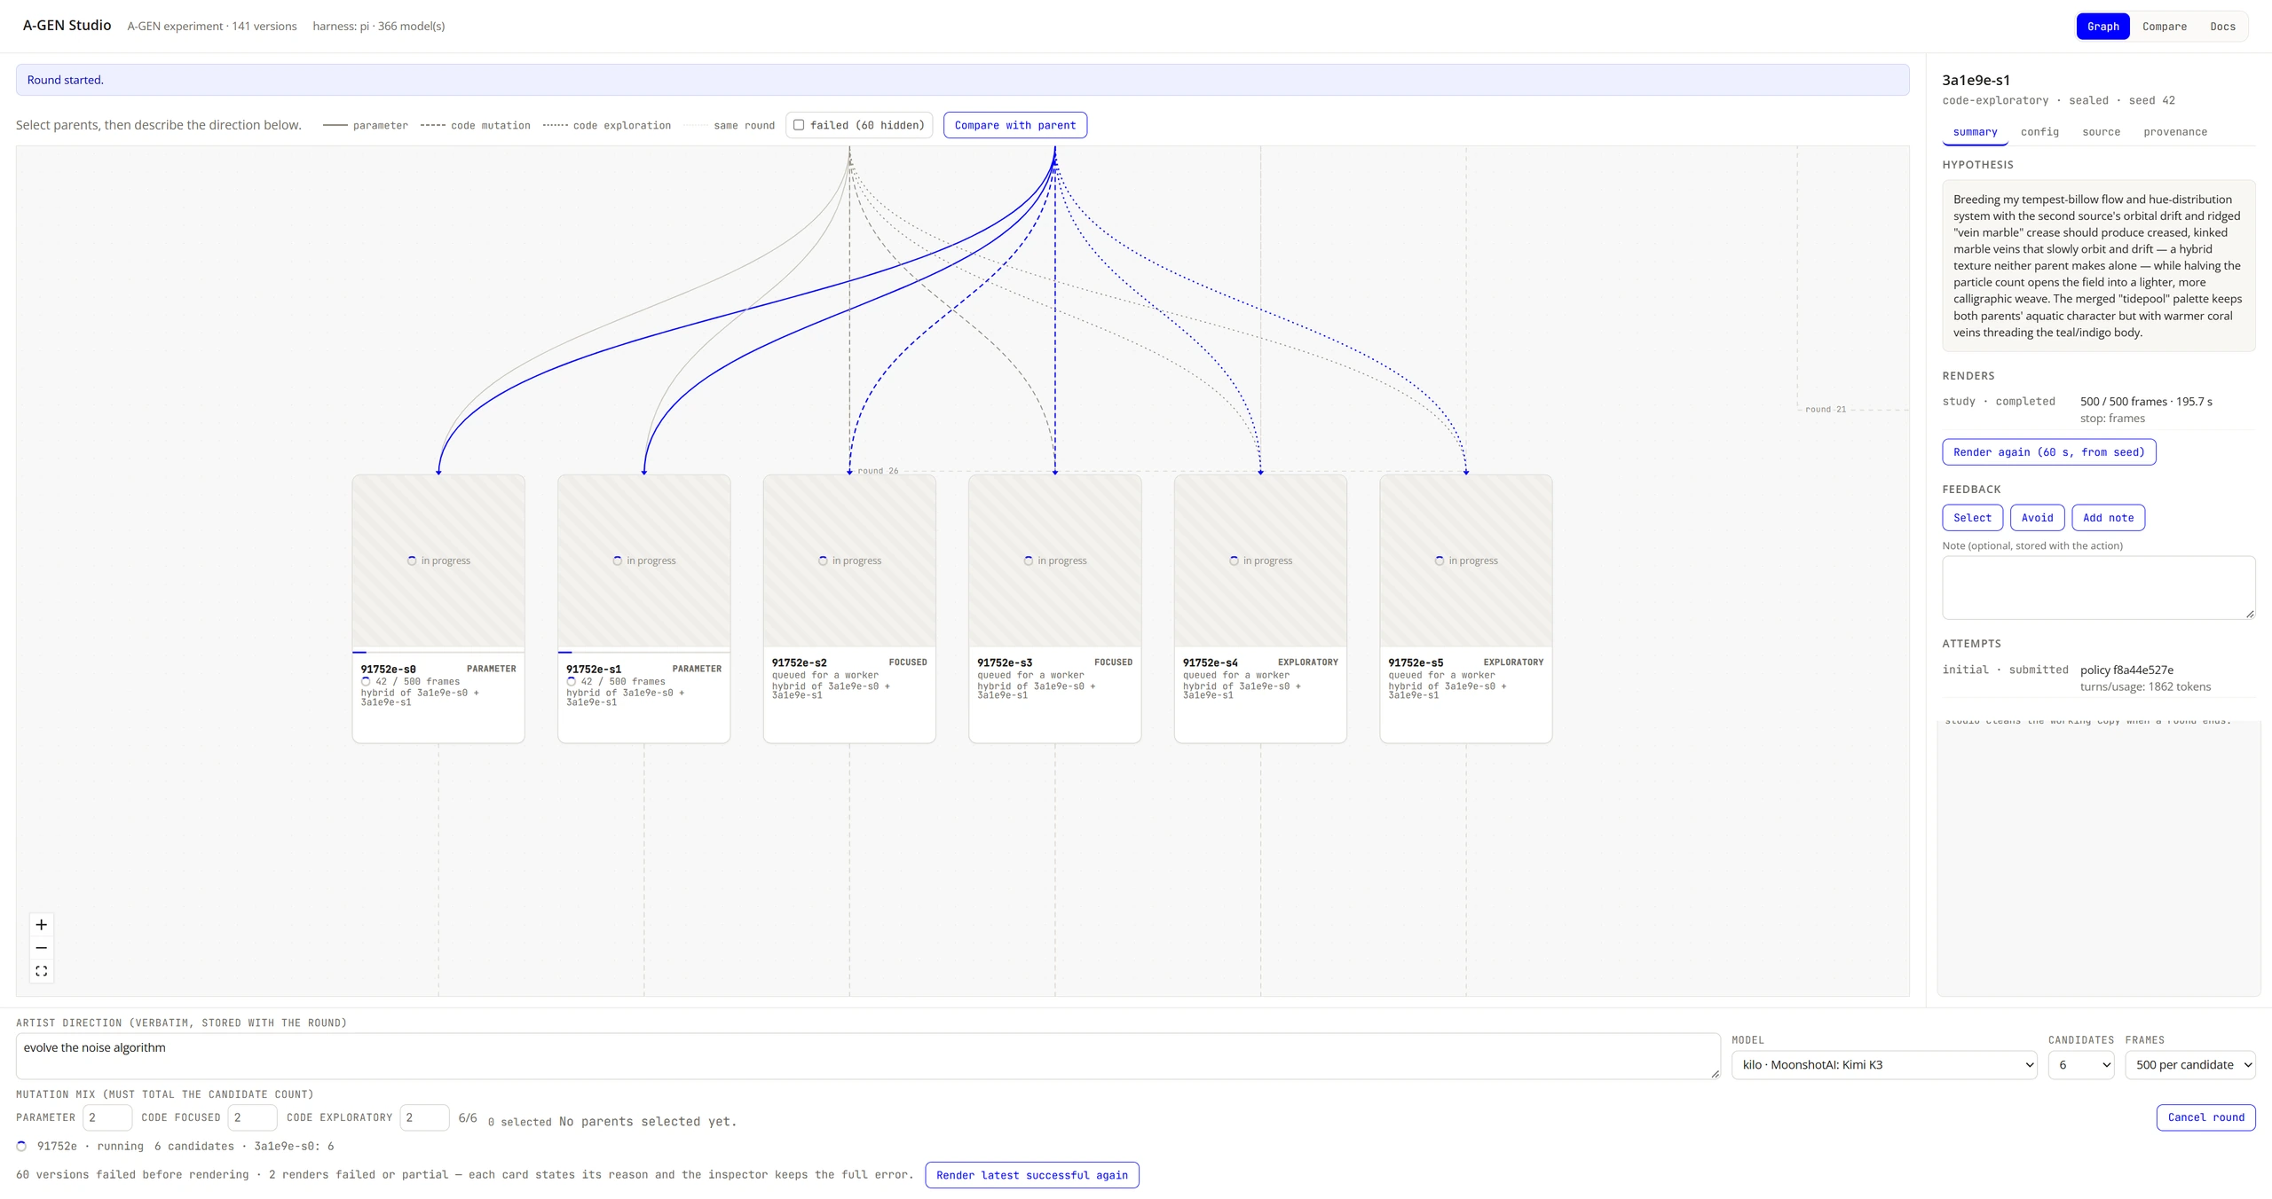
Task: Focus the optional feedback note textarea
Action: (x=2098, y=587)
